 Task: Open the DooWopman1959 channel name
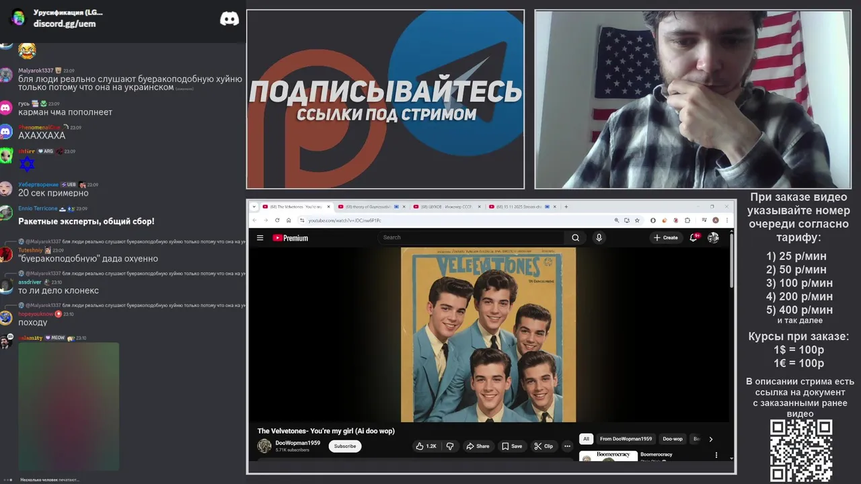coord(297,443)
